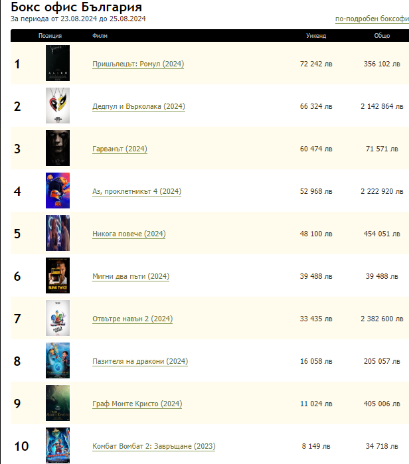Click the Отвътре навън 2 (2024) link
The image size is (409, 464).
[132, 319]
